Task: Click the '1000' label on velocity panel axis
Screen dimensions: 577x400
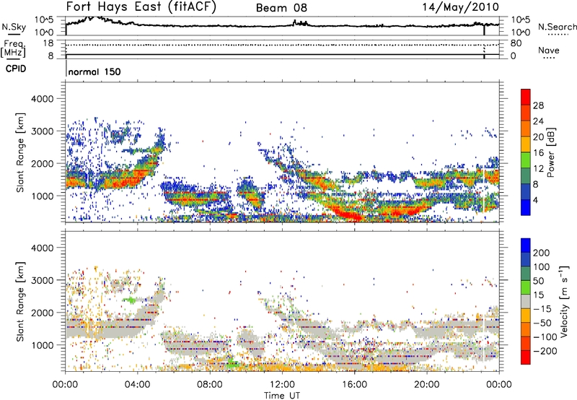Action: (x=43, y=345)
